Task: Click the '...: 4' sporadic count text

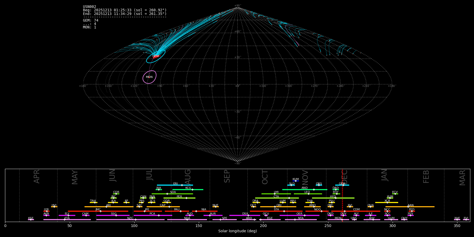Action: point(90,24)
